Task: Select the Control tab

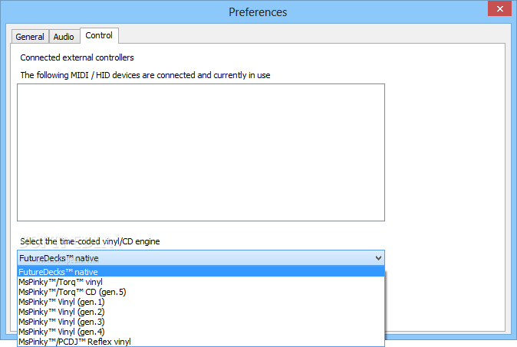Action: [99, 35]
